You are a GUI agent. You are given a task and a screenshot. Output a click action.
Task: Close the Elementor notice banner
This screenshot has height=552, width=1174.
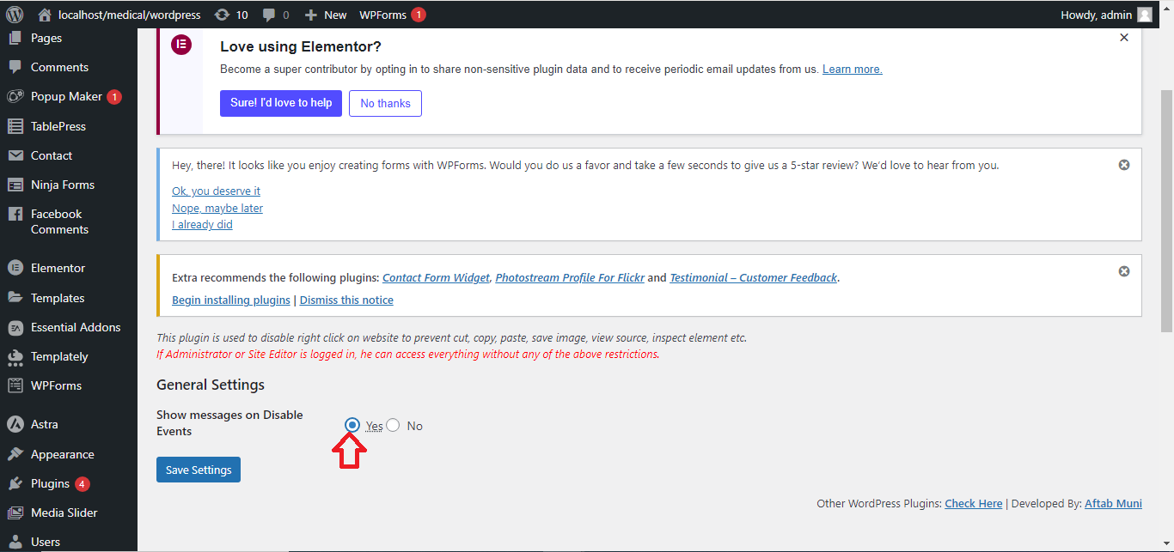tap(1123, 38)
